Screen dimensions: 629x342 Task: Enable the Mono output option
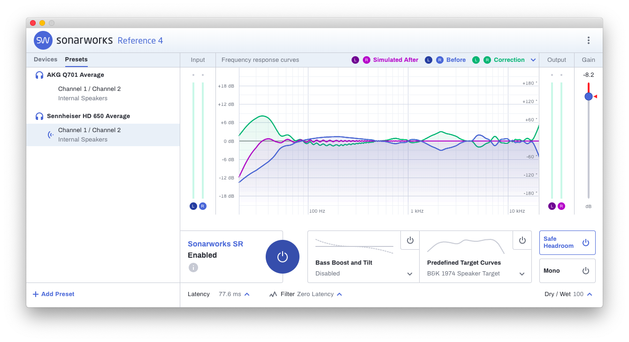tap(586, 270)
